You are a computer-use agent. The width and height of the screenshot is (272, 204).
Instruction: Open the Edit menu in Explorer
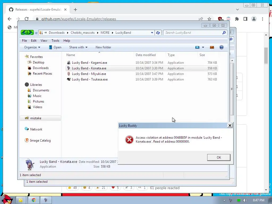[34, 41]
